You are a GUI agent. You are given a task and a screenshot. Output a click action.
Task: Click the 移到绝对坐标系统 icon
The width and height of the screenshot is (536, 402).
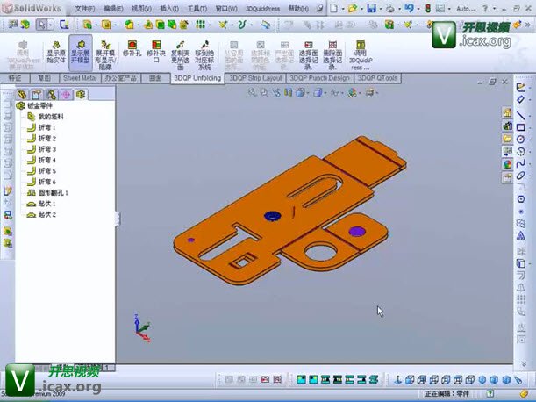click(204, 54)
